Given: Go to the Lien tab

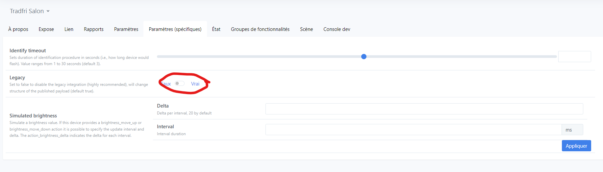Looking at the screenshot, I should point(69,29).
